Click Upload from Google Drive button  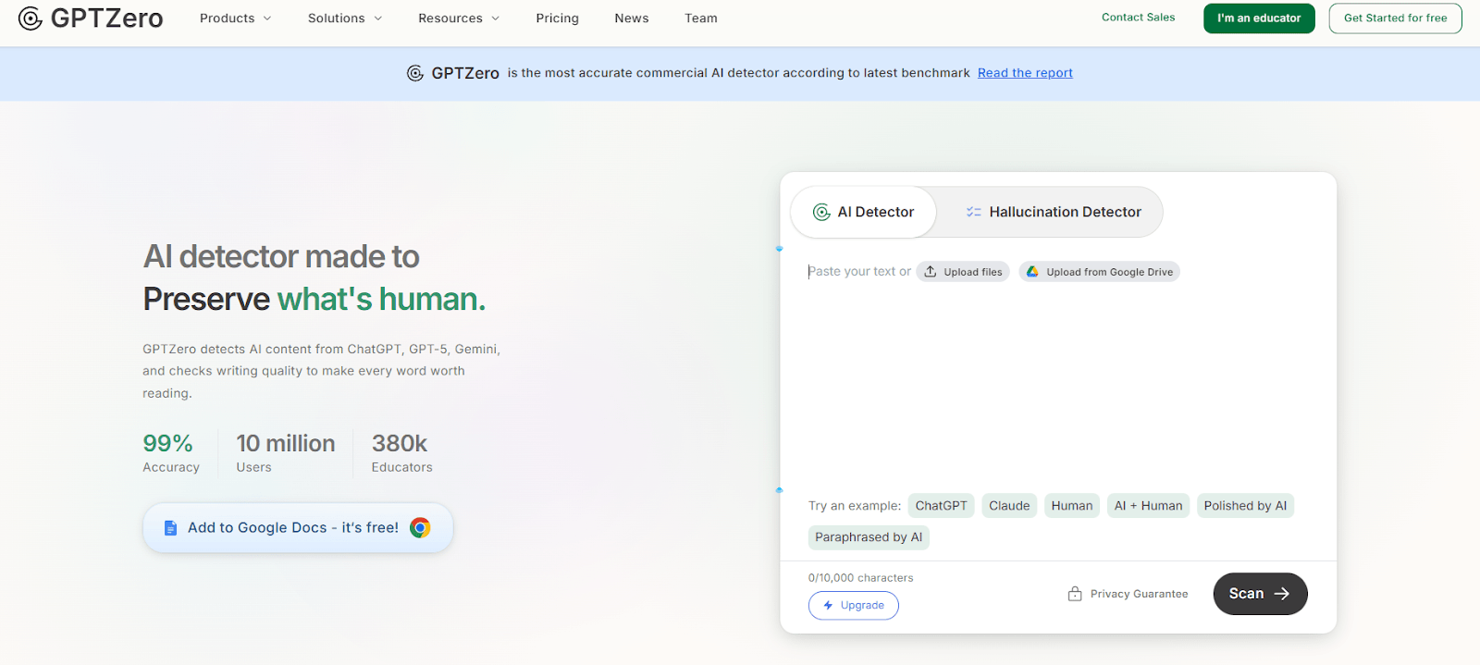click(x=1099, y=272)
